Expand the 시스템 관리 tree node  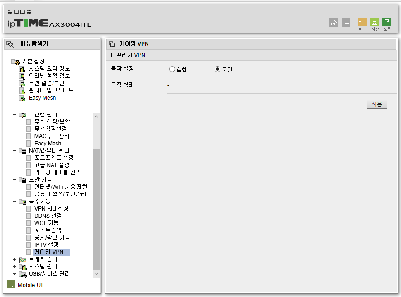point(14,267)
